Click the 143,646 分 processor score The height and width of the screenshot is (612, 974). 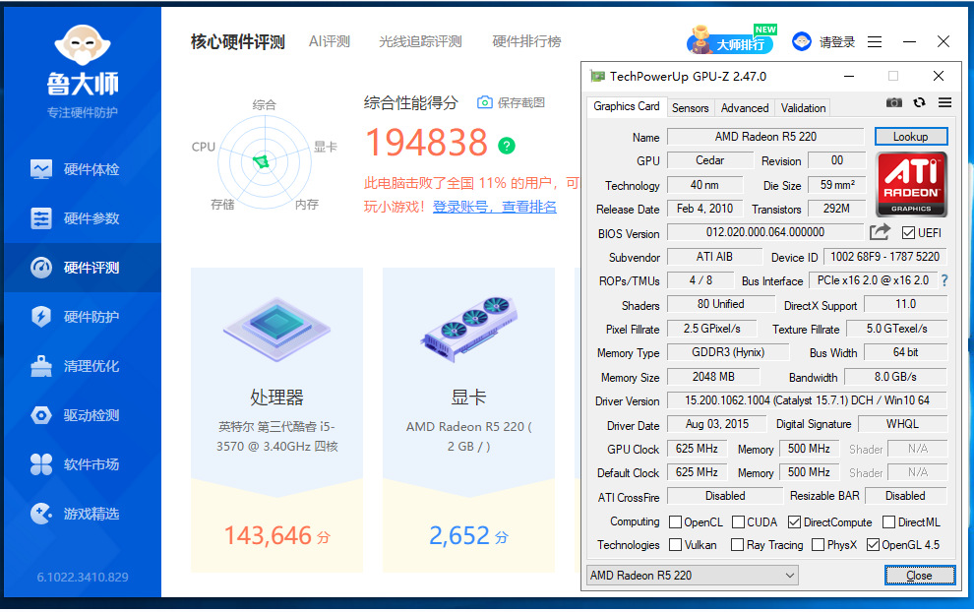tap(276, 535)
